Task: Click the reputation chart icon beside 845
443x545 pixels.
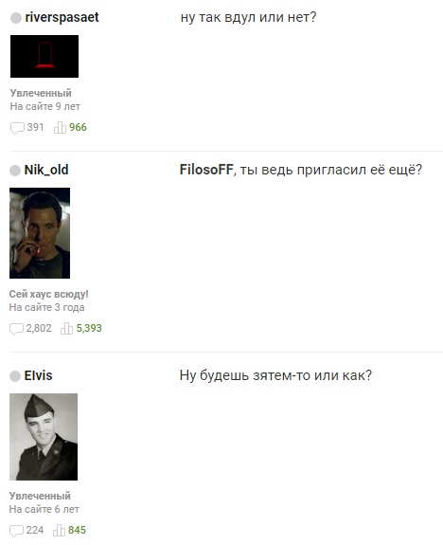Action: tap(59, 531)
